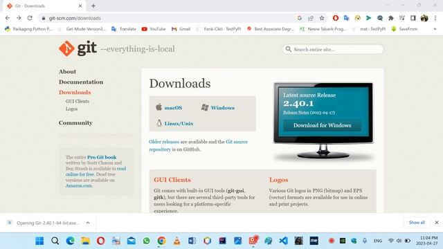Open Release Notes (2023-04-17) link
This screenshot has height=249, width=443.
(309, 113)
